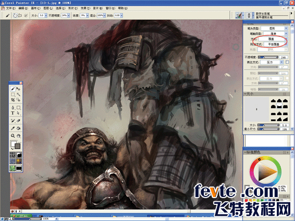Collapse the 大小 section in brush controls

coord(246,94)
